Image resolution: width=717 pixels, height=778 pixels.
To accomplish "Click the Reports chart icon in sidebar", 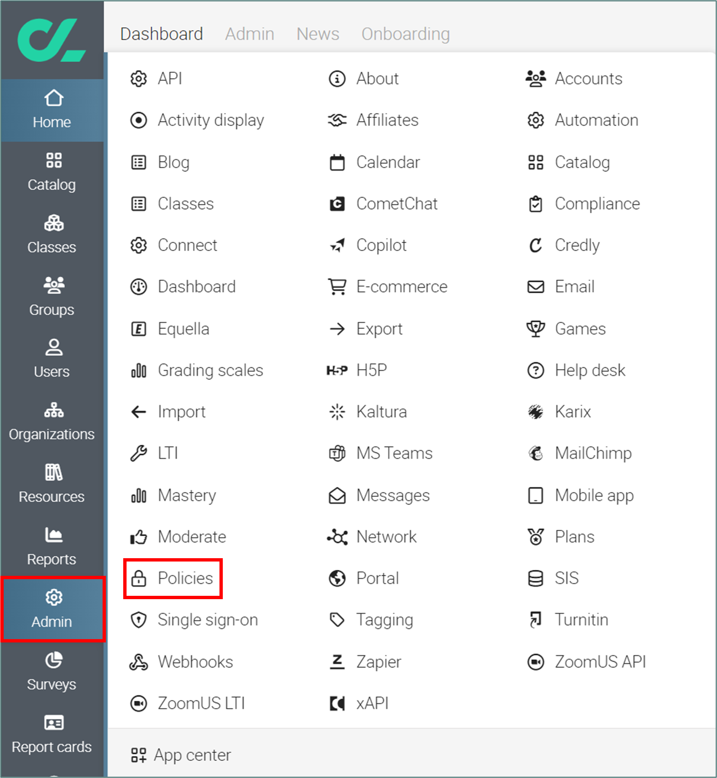I will tap(54, 535).
